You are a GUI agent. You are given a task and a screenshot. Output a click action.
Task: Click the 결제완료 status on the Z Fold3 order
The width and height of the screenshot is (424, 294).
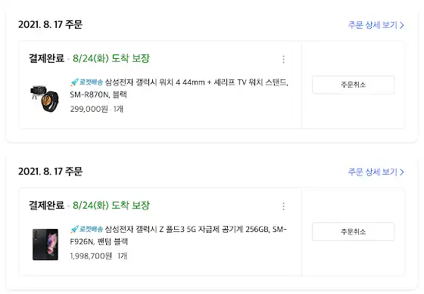click(x=47, y=205)
